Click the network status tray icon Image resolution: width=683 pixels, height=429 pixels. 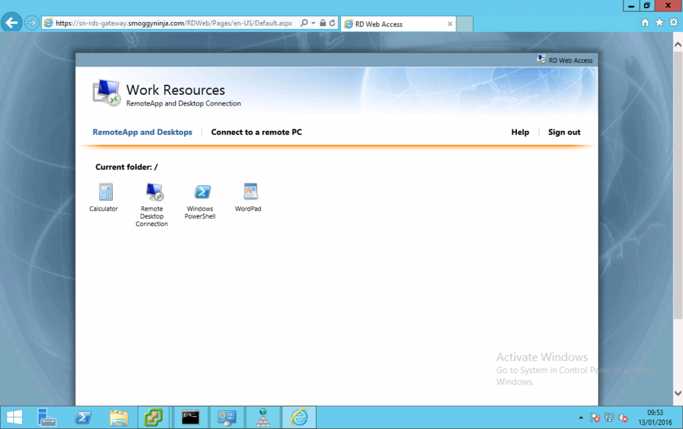609,418
